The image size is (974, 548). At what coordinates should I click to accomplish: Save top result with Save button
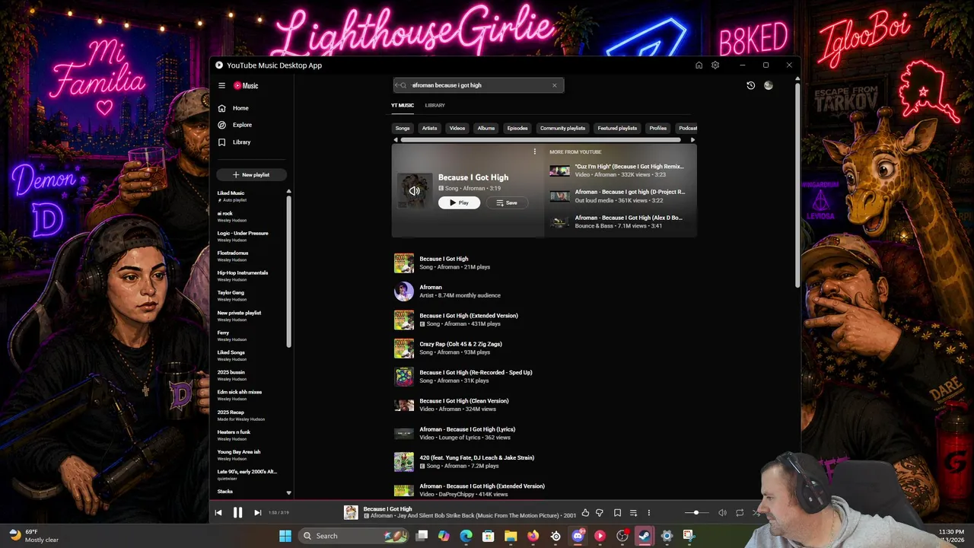tap(507, 203)
